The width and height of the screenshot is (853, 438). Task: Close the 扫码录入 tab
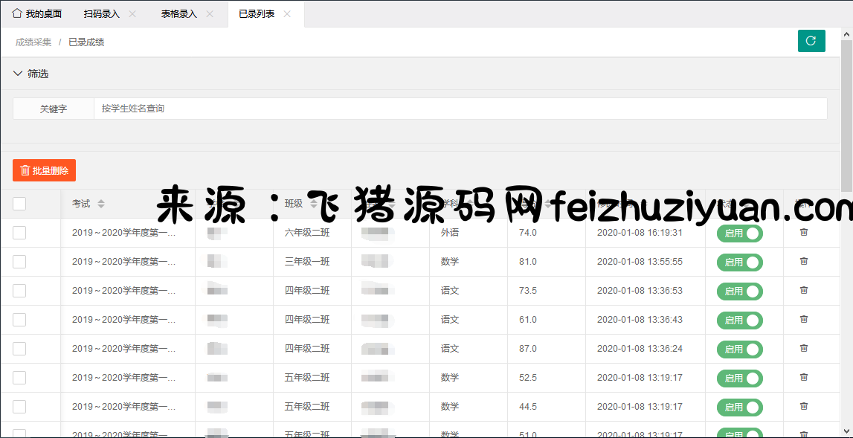point(132,14)
